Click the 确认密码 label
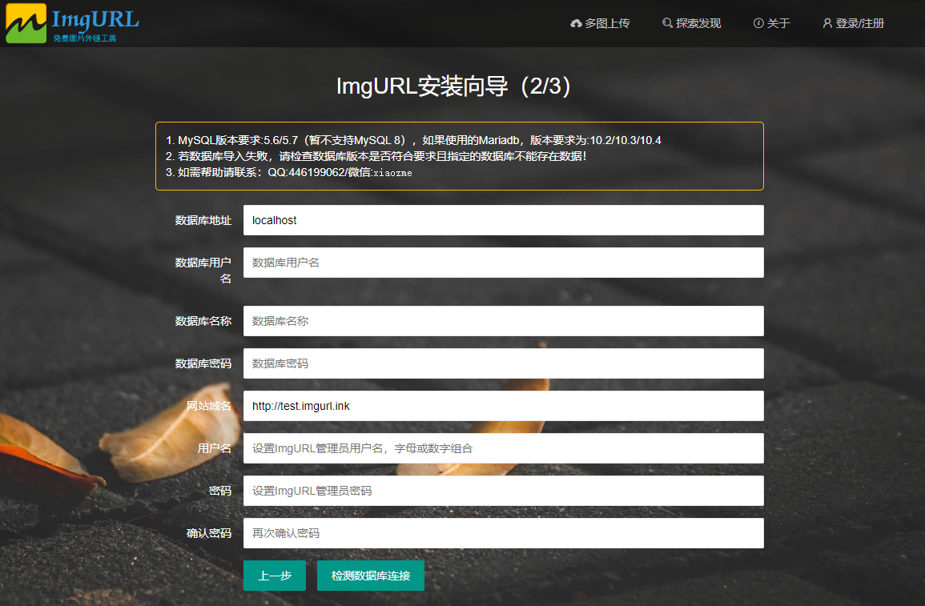The width and height of the screenshot is (925, 606). [209, 533]
